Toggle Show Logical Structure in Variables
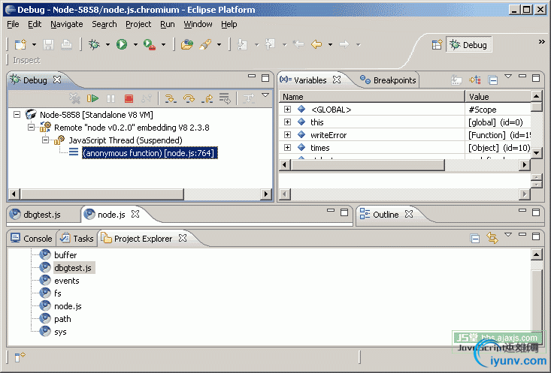 [475, 80]
